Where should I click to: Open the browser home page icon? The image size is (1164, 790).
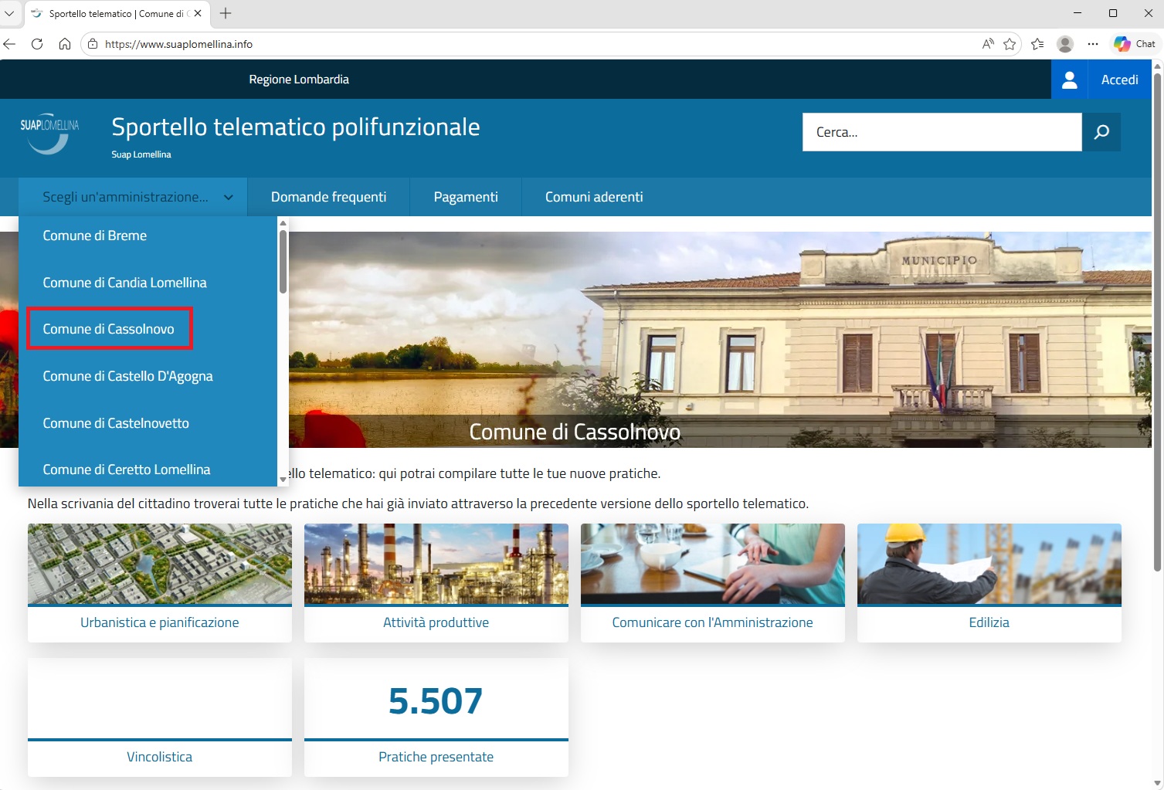pyautogui.click(x=65, y=44)
